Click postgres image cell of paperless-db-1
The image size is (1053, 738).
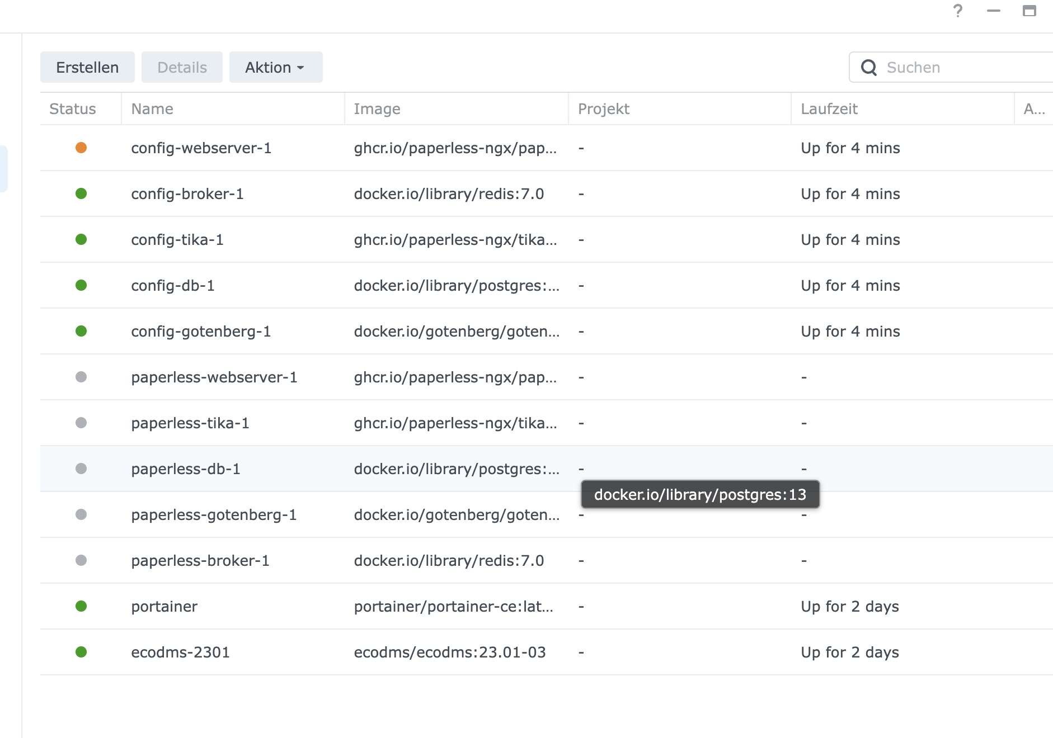click(x=457, y=469)
